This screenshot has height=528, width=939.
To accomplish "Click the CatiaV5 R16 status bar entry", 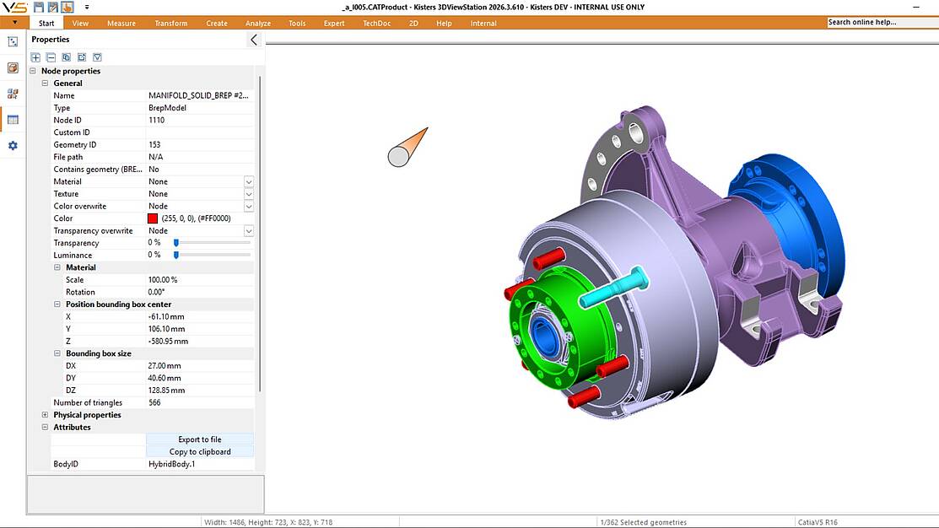I will click(x=818, y=522).
